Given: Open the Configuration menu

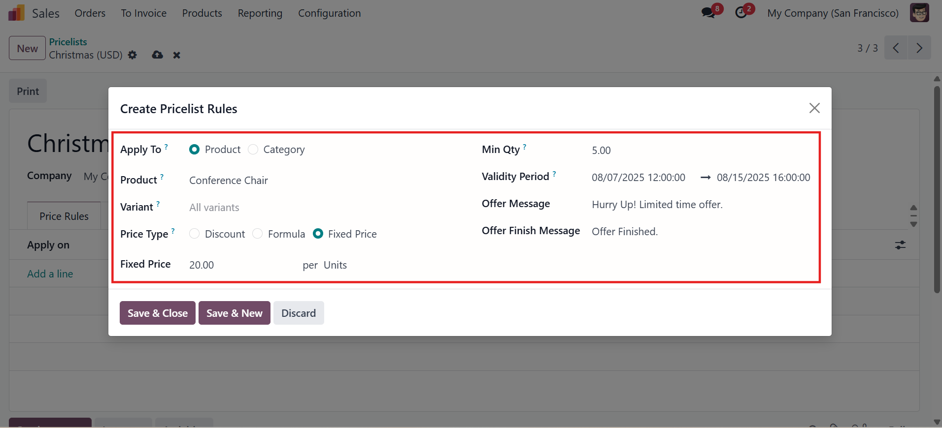Looking at the screenshot, I should tap(330, 13).
